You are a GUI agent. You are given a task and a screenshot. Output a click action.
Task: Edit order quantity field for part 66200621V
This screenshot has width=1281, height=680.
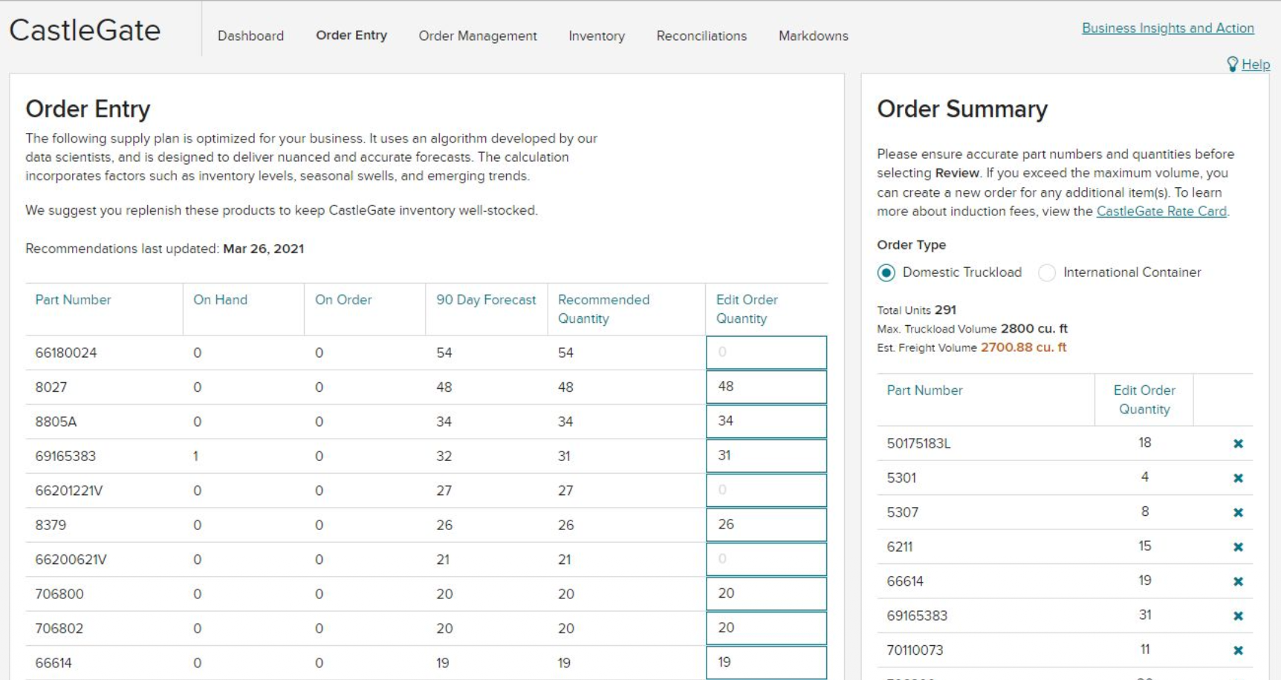click(766, 559)
